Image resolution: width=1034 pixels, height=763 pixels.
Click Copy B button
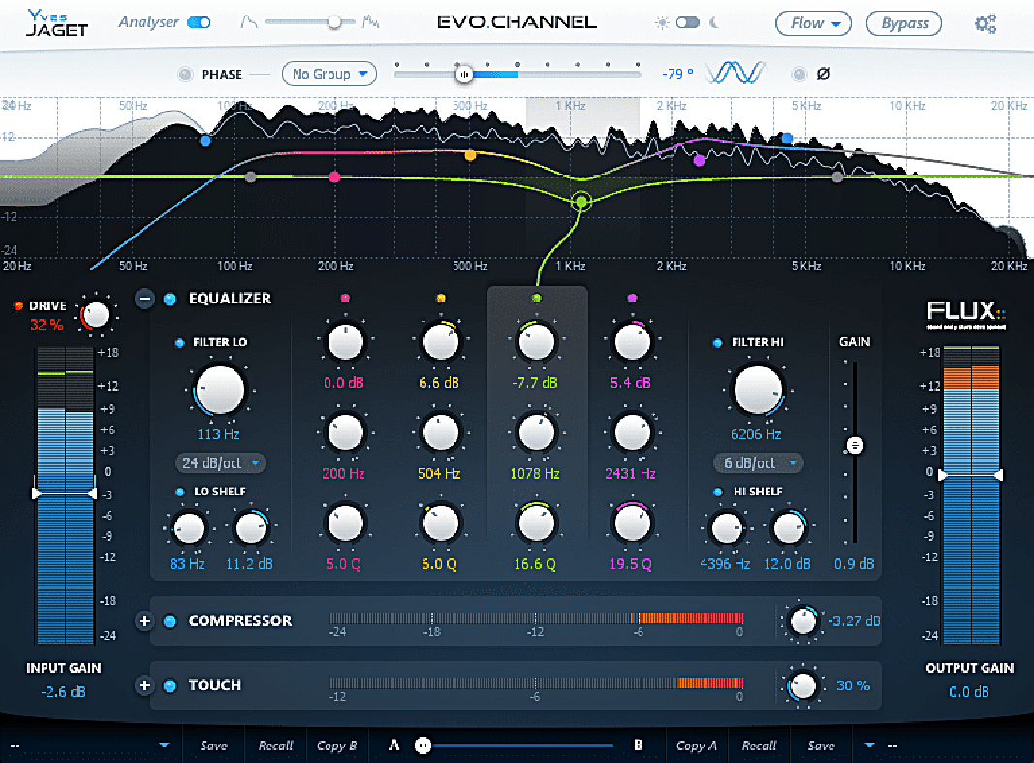coord(336,746)
